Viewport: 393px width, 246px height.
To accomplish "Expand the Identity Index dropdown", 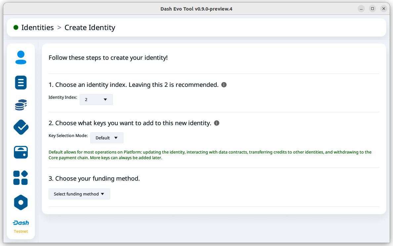I will (x=96, y=99).
